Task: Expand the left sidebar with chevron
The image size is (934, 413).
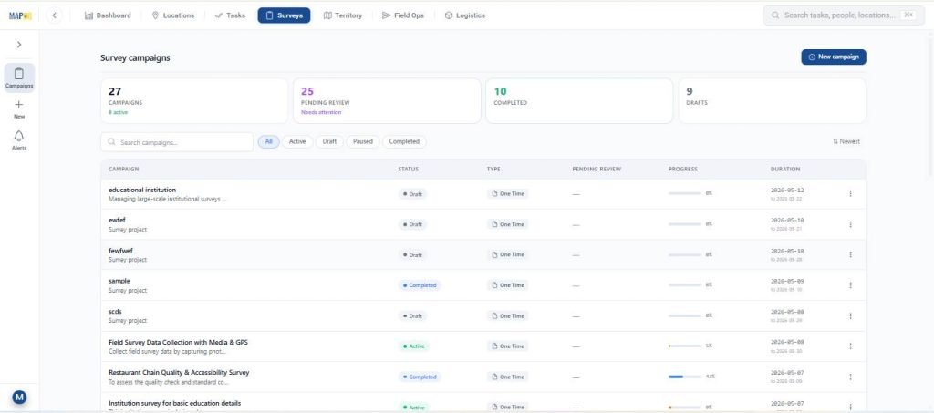Action: point(19,45)
